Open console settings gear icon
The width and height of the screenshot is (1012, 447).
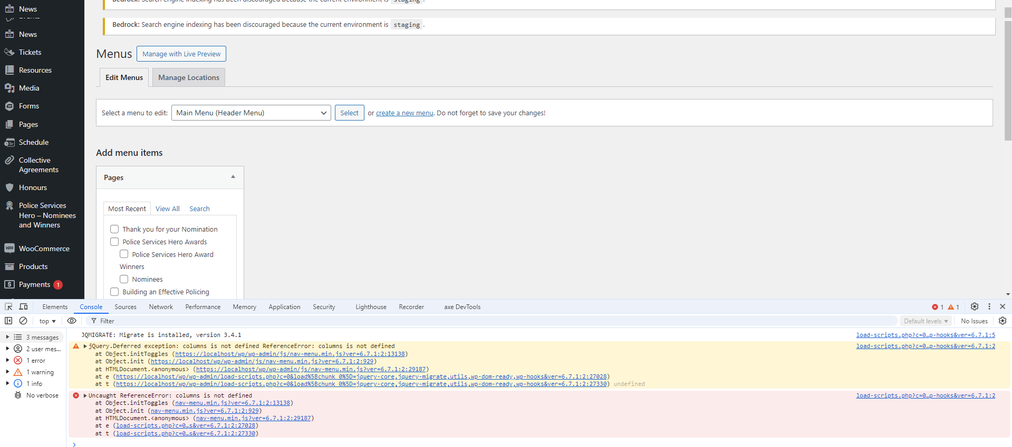1003,321
